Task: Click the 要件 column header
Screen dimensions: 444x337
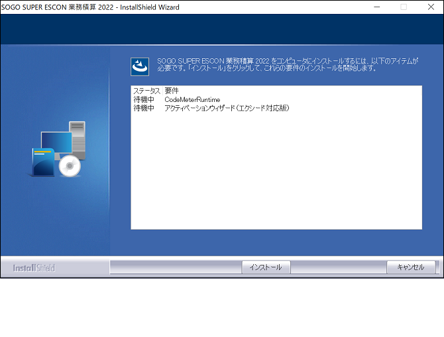Action: coord(172,91)
